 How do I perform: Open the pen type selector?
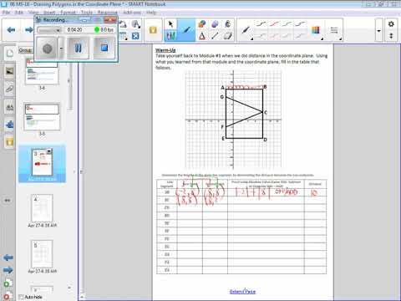pos(246,30)
